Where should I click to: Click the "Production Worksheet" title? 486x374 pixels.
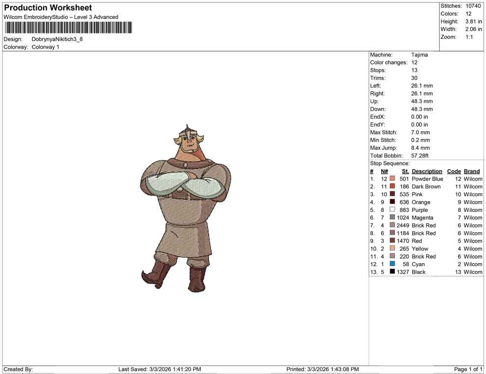point(48,8)
